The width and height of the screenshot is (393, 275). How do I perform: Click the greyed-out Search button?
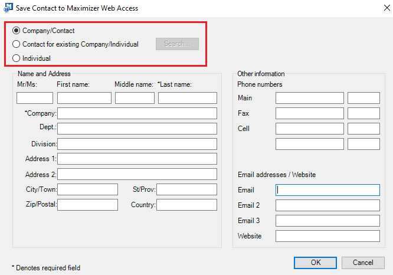(177, 44)
